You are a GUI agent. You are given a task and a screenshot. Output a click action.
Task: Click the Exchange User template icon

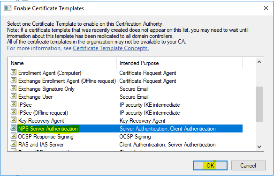pyautogui.click(x=13, y=96)
